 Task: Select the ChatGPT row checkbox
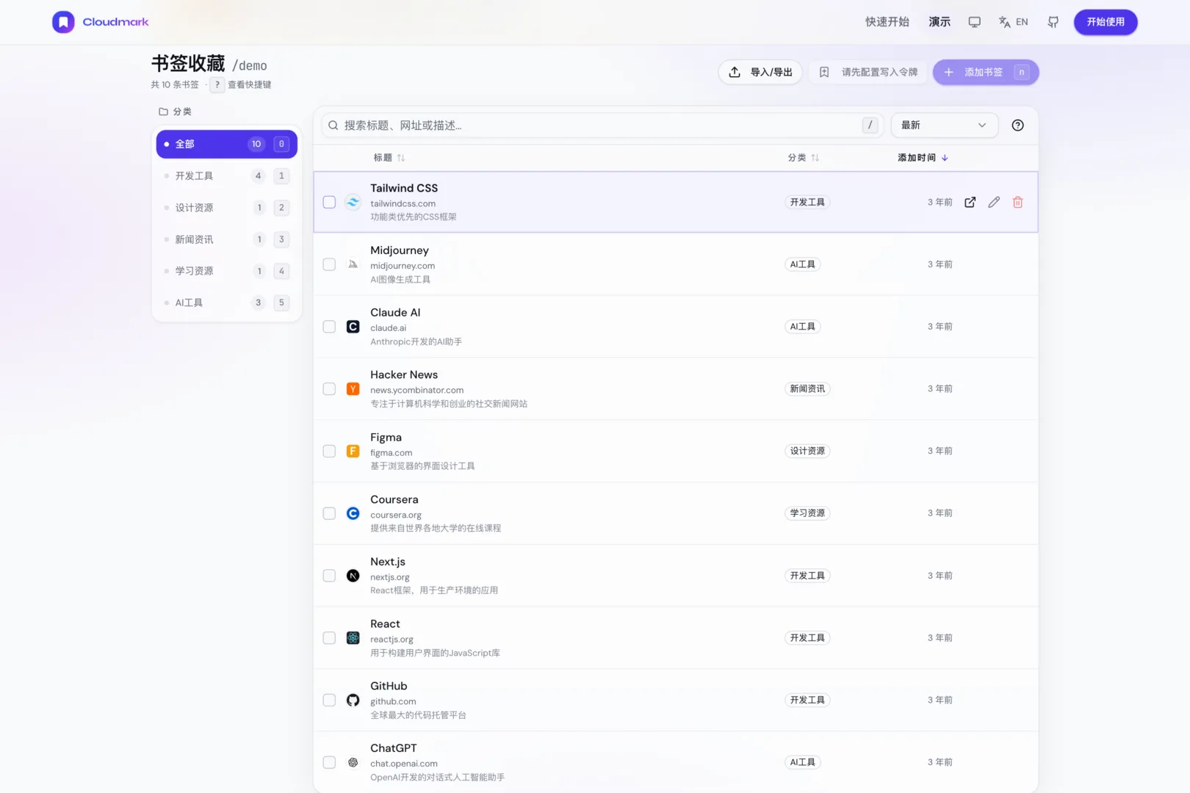tap(329, 762)
